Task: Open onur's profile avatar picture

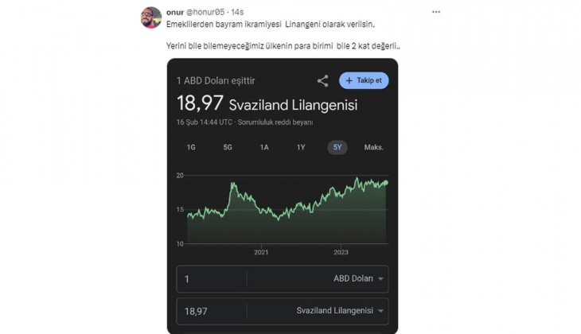Action: point(151,17)
